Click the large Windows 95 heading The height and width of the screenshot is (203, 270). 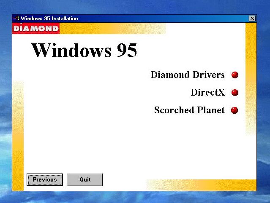coord(84,50)
